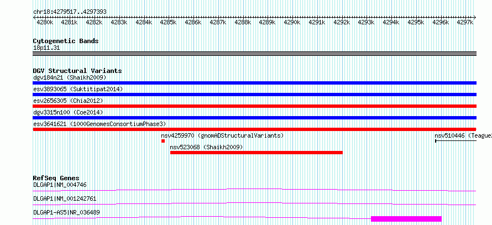Click the 4283k ruler tick label
The width and height of the screenshot is (492, 225).
click(x=119, y=22)
